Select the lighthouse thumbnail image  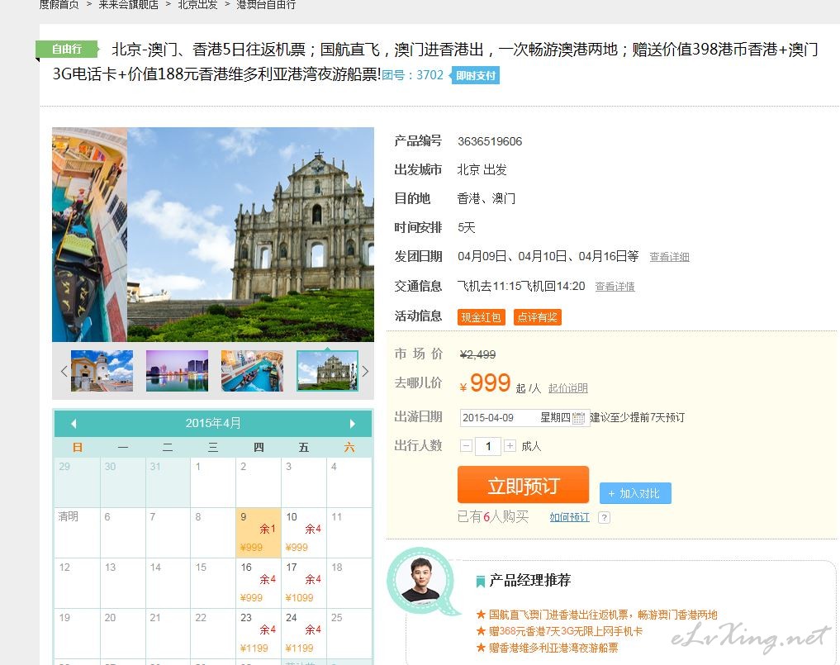point(102,371)
